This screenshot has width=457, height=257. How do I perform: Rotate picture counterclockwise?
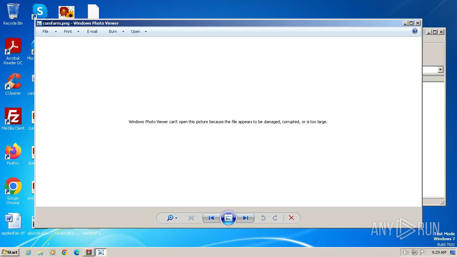263,218
